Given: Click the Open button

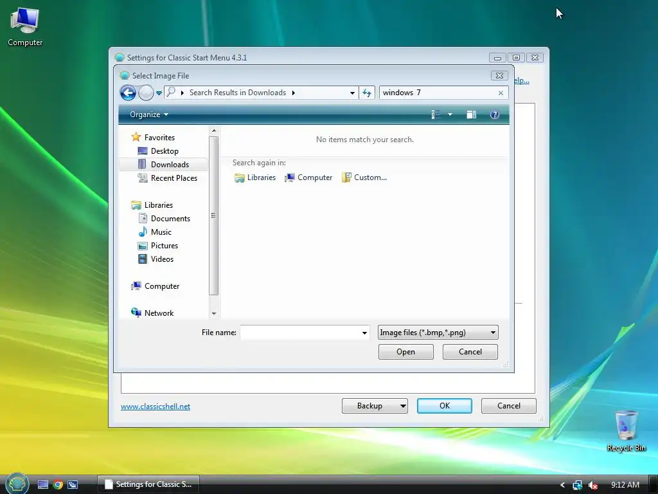Looking at the screenshot, I should (406, 352).
